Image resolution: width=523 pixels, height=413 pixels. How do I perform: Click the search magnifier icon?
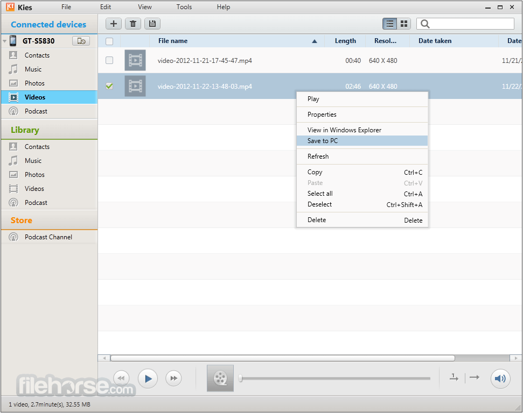[x=425, y=24]
